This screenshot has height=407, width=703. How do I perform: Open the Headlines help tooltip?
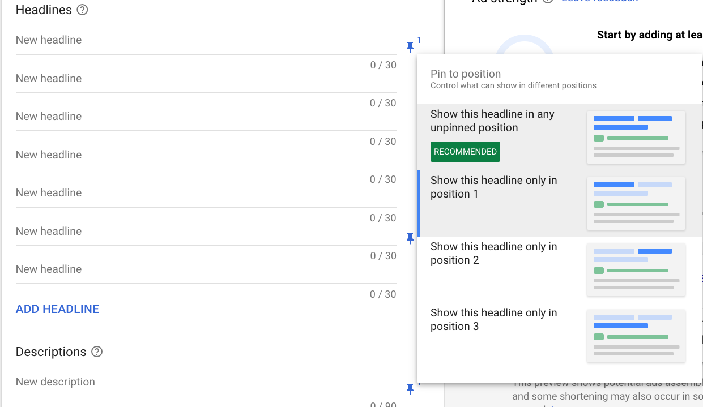[82, 10]
